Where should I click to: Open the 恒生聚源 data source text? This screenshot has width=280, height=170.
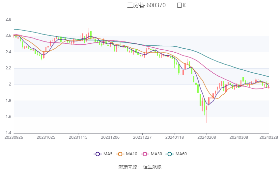coord(152,167)
